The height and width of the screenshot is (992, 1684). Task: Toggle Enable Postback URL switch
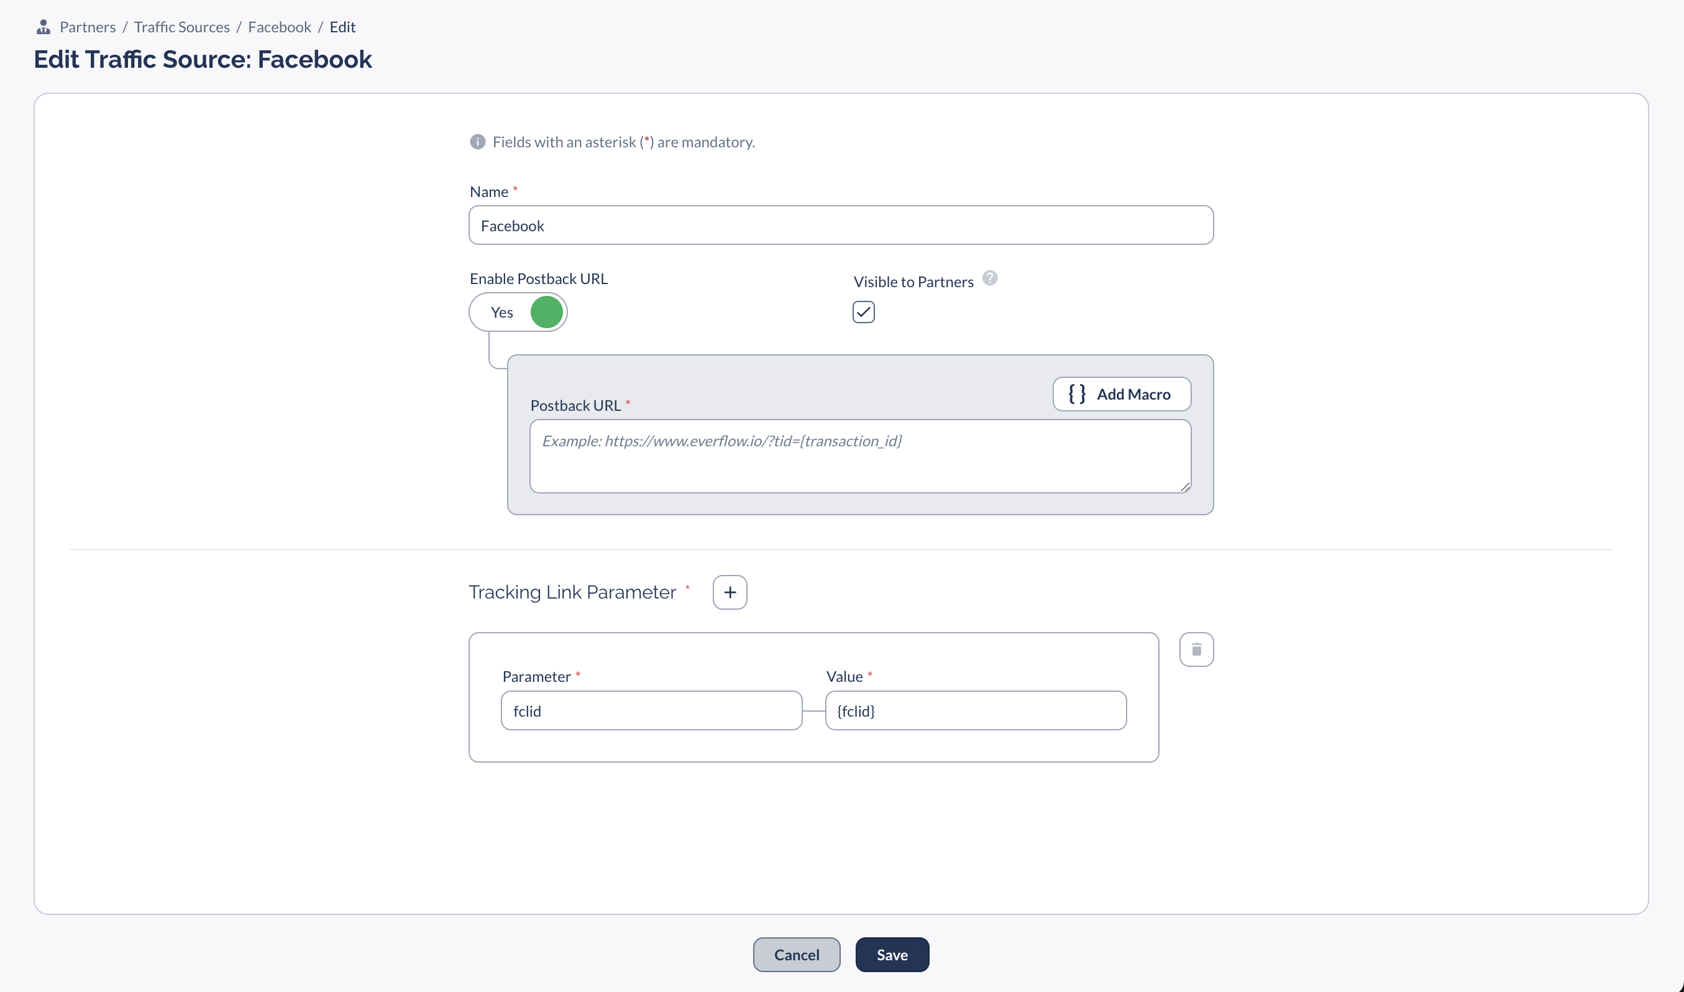518,312
